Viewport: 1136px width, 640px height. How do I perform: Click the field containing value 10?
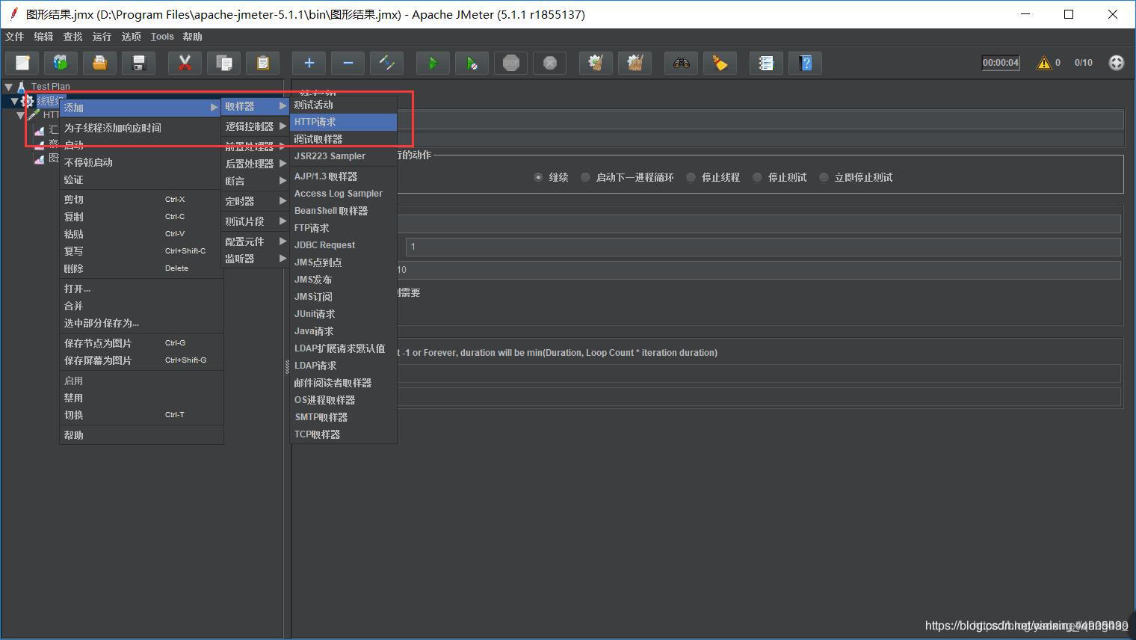coord(758,270)
